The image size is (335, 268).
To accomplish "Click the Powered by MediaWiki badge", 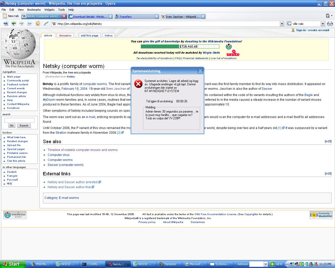I will point(321,215).
